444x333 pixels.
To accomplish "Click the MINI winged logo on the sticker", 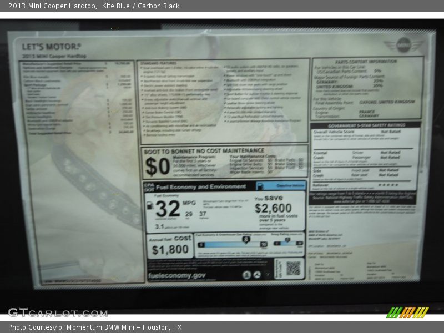I will coord(404,45).
